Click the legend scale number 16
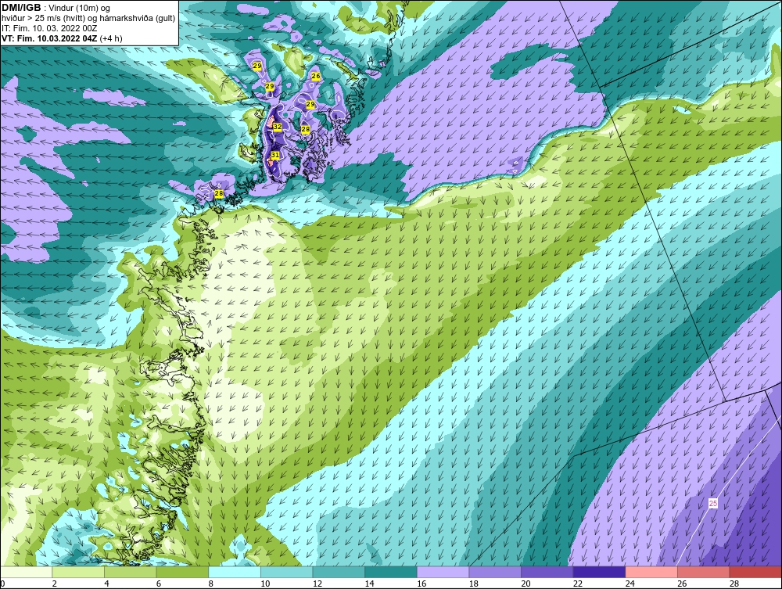This screenshot has height=589, width=782. (x=421, y=584)
